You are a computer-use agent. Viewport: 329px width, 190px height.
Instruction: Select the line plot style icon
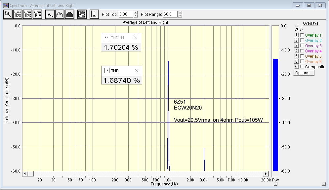point(50,14)
